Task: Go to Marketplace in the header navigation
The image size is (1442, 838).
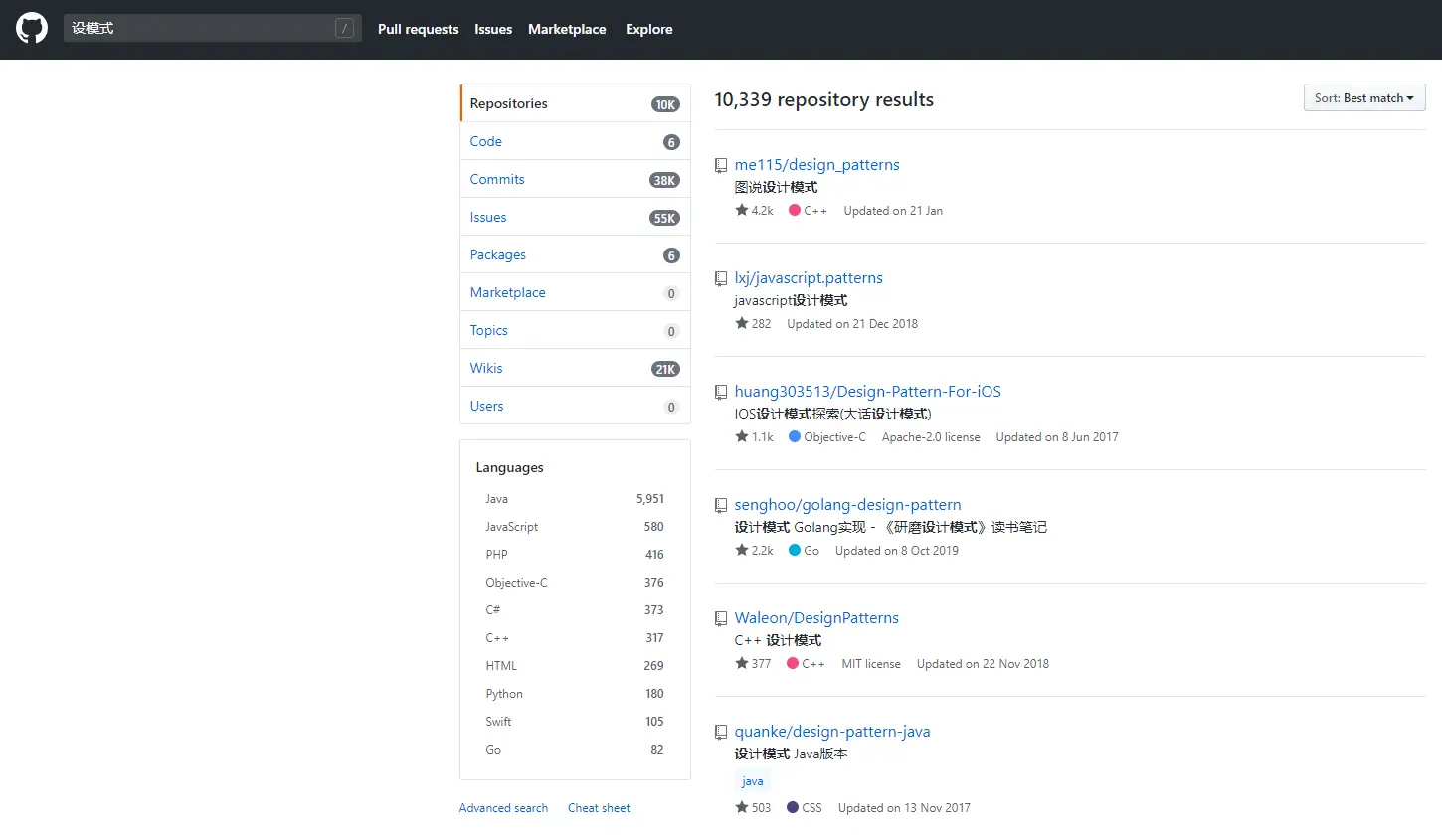Action: tap(567, 29)
